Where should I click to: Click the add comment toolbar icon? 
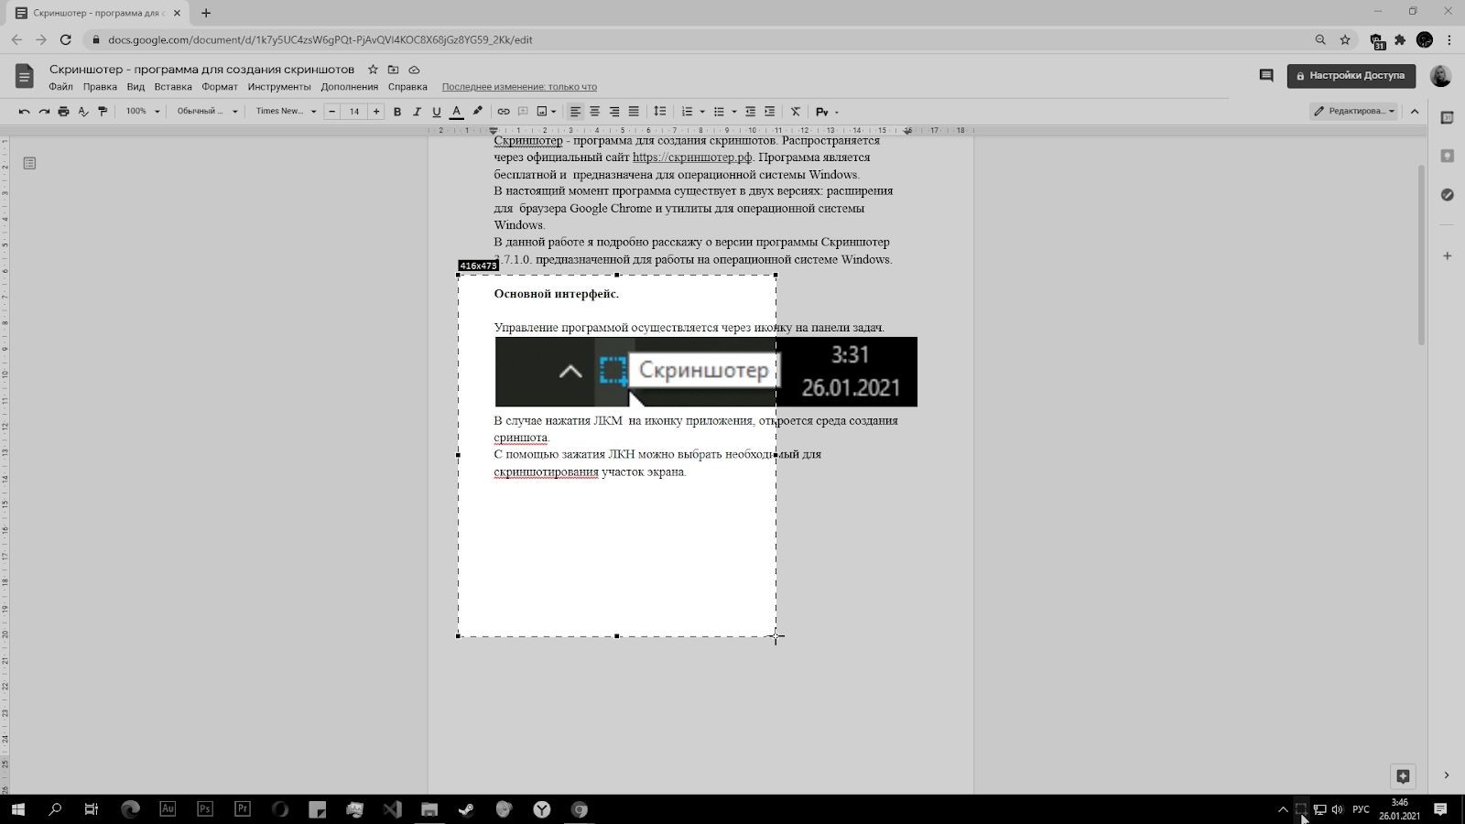click(523, 112)
